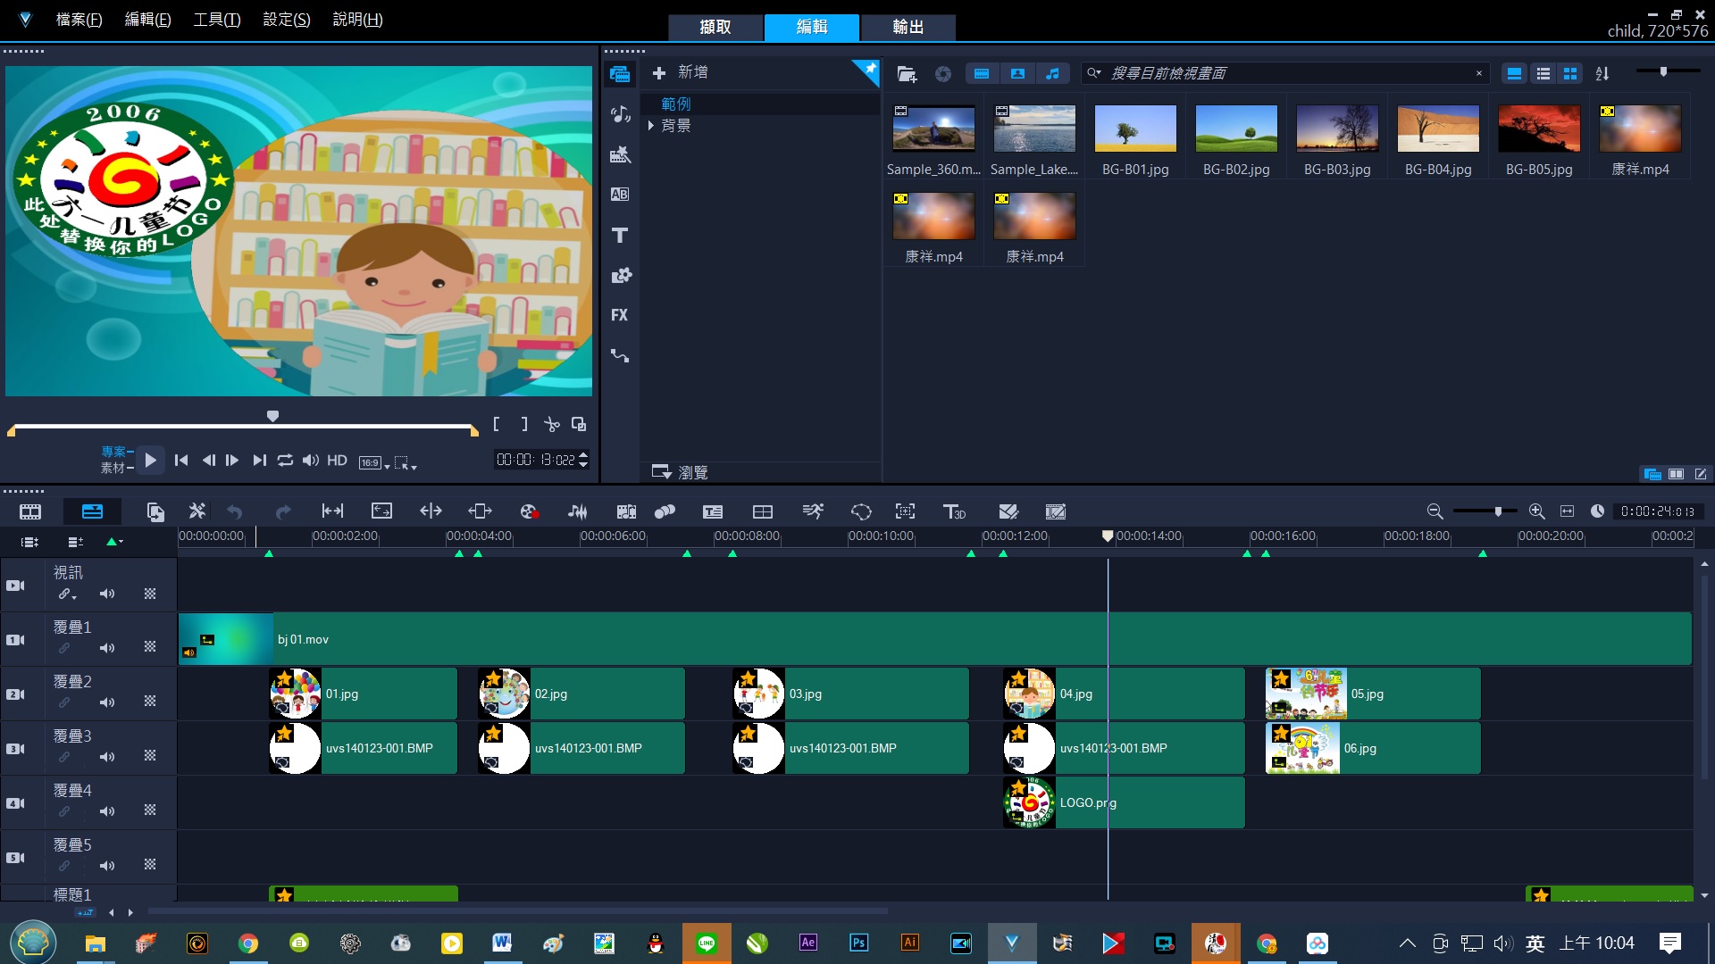Mute the 覆疊2 overlay track
This screenshot has height=964, width=1715.
(x=107, y=702)
